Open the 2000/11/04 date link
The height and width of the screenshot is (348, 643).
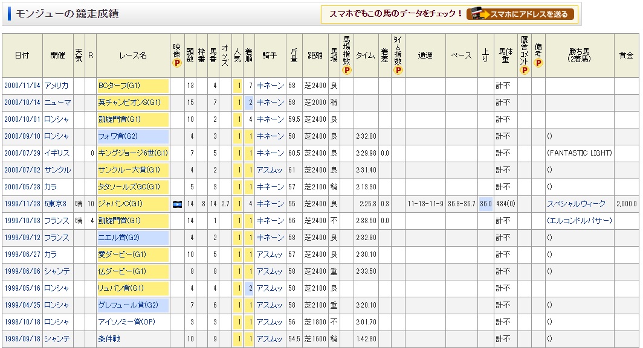tap(21, 86)
